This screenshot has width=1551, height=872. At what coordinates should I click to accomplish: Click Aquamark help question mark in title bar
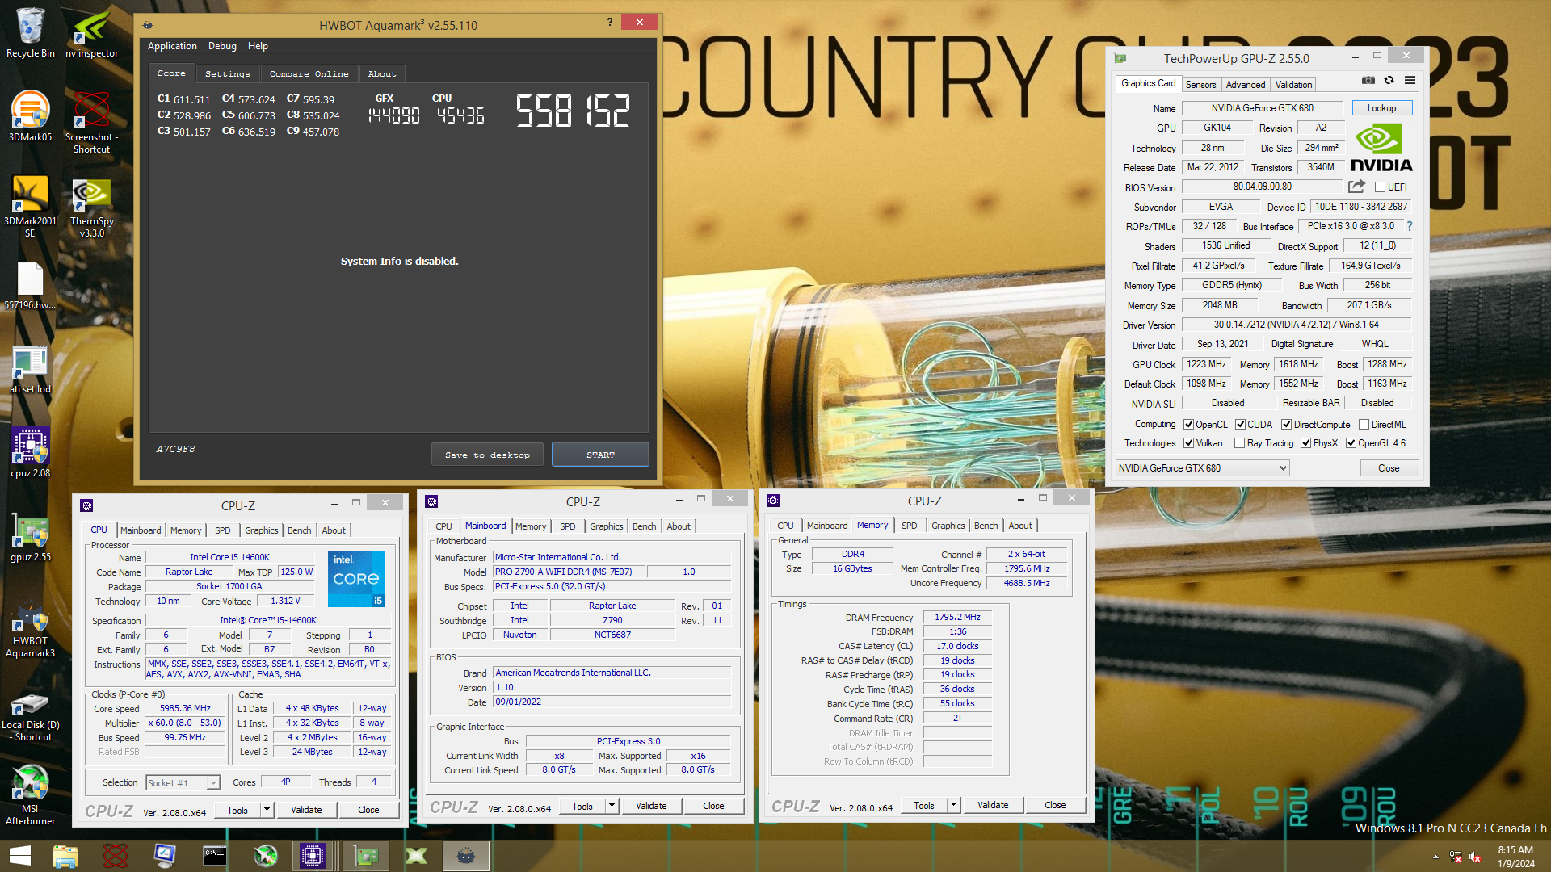(610, 22)
